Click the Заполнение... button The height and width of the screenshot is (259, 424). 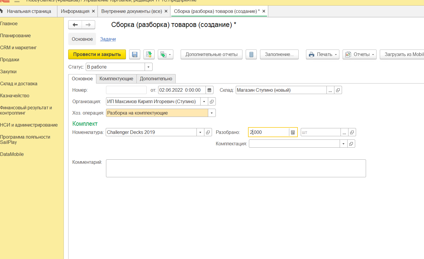[x=279, y=54]
